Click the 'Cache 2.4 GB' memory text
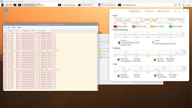This screenshot has width=192, height=108. 125,45
